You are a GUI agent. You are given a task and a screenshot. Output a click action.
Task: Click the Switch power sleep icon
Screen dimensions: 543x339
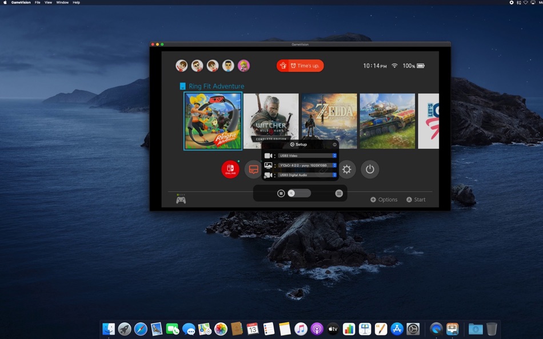pos(370,169)
